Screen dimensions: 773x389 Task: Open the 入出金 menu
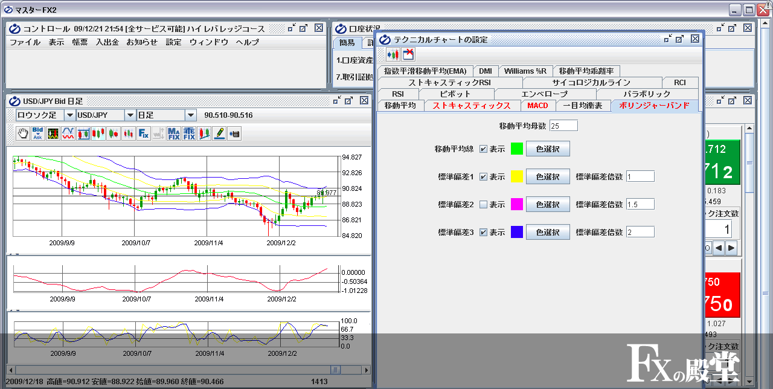tap(107, 42)
